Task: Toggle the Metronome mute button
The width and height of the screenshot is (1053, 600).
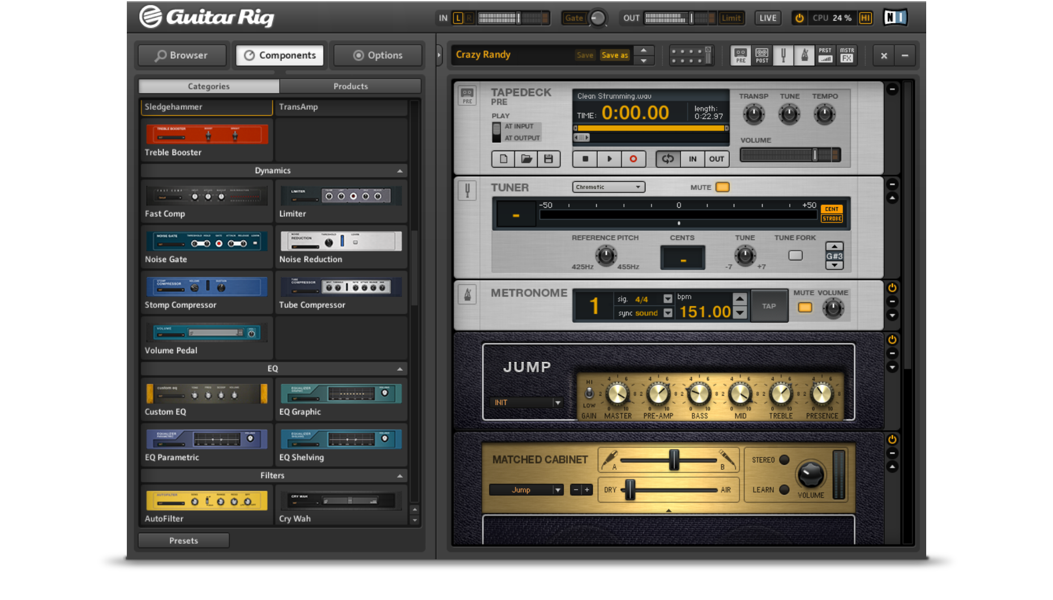Action: [x=804, y=308]
